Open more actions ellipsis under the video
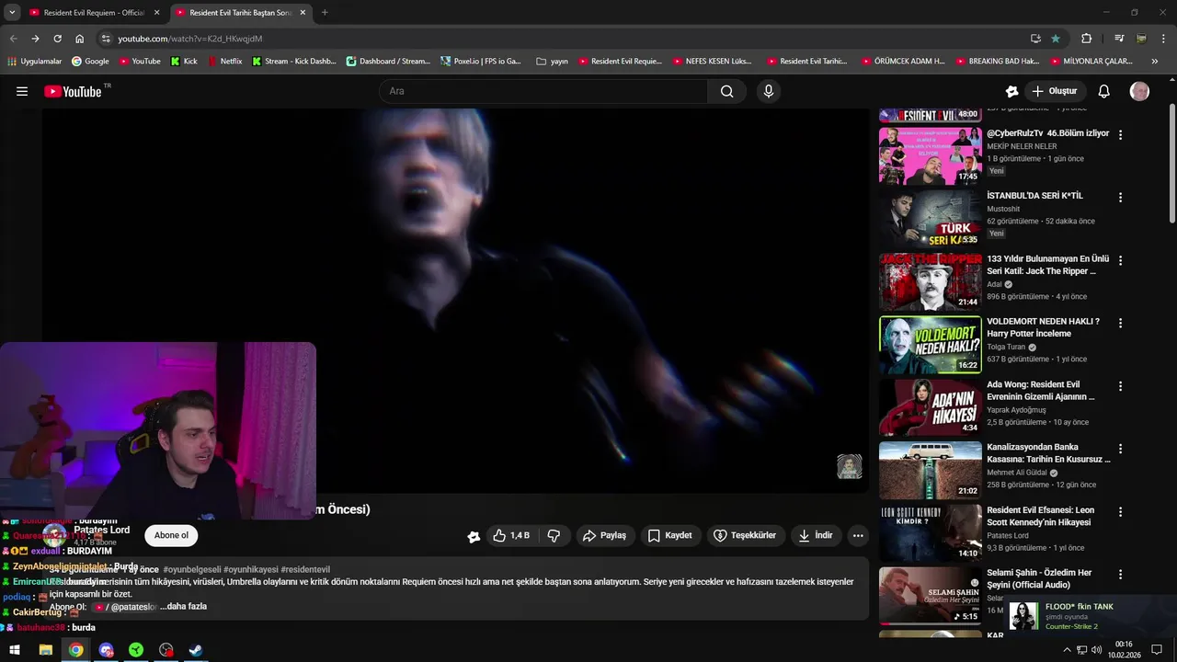This screenshot has width=1177, height=662. 858,535
